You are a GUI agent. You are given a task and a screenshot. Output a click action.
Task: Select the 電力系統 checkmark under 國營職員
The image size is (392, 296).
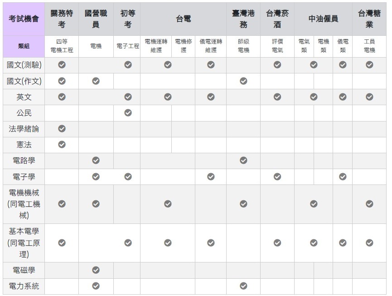[x=96, y=286]
